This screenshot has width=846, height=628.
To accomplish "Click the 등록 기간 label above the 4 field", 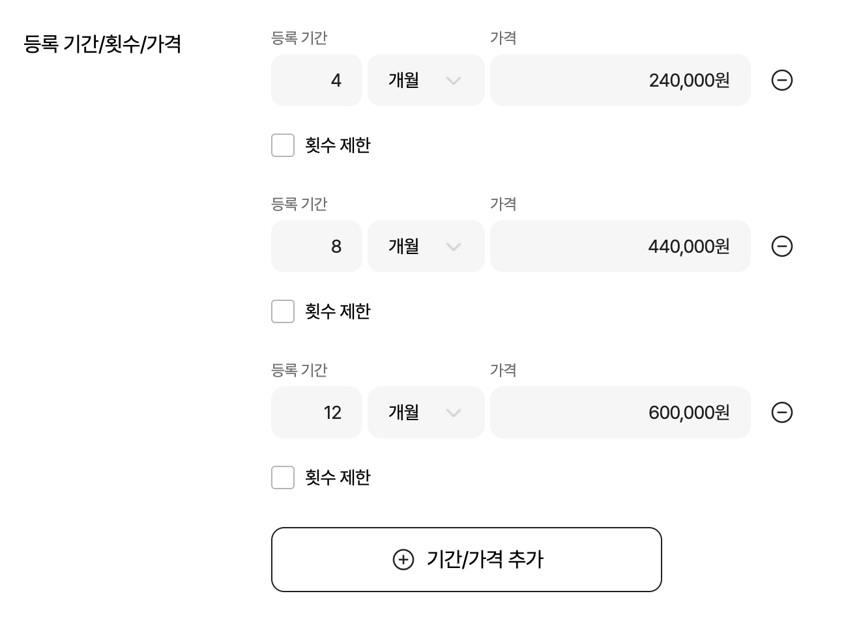I will pos(299,38).
